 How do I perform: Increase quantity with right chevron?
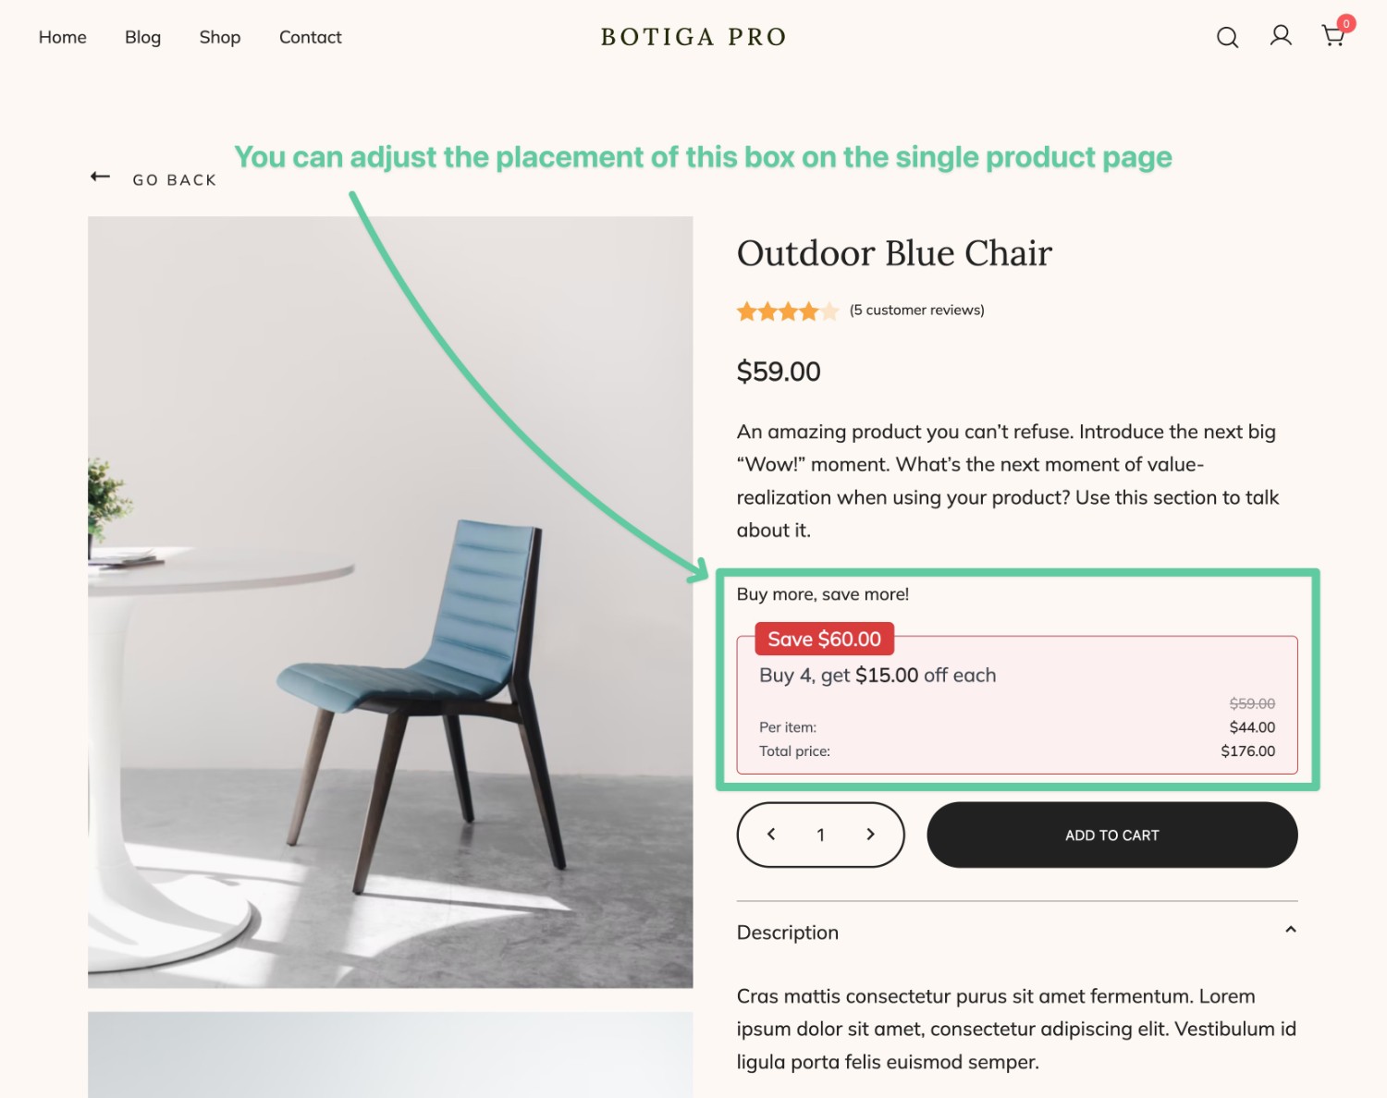point(870,835)
